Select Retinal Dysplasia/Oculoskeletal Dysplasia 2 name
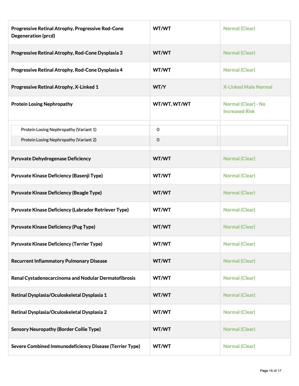The width and height of the screenshot is (299, 386). point(59,312)
